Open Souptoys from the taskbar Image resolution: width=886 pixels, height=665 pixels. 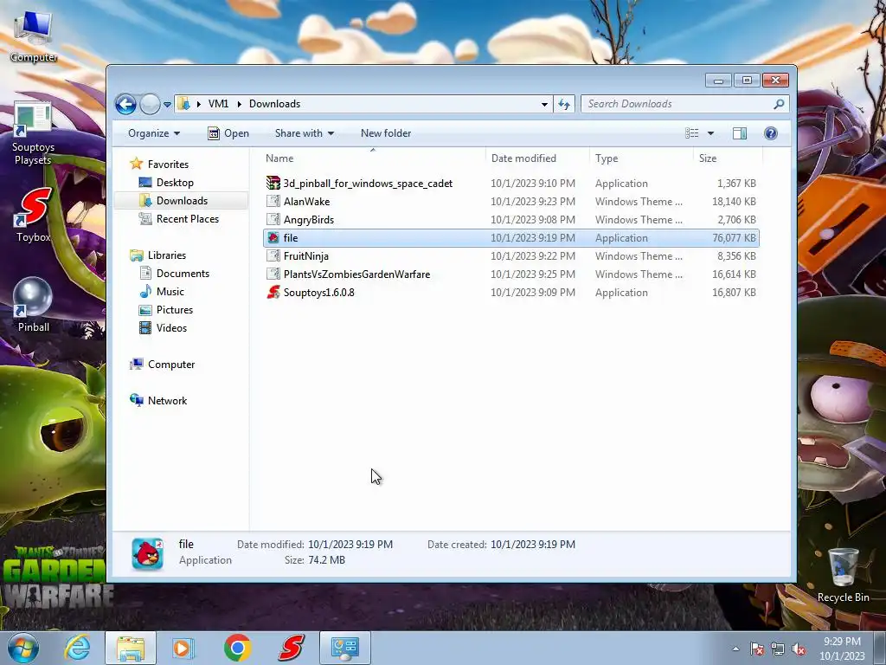291,648
